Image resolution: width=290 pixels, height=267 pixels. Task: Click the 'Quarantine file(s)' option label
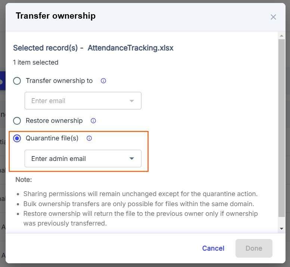[x=52, y=139]
